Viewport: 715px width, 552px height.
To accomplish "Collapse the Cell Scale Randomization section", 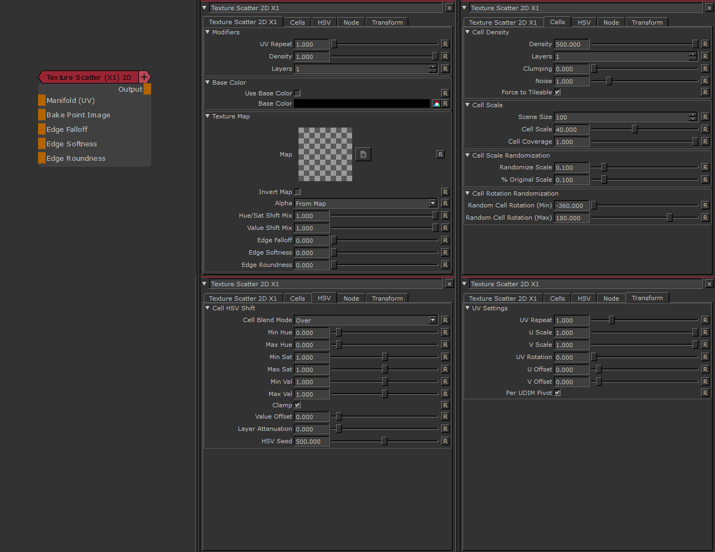I will 467,155.
